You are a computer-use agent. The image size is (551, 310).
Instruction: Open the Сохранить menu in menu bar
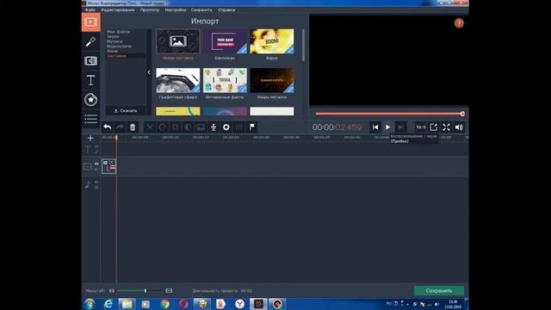point(201,9)
